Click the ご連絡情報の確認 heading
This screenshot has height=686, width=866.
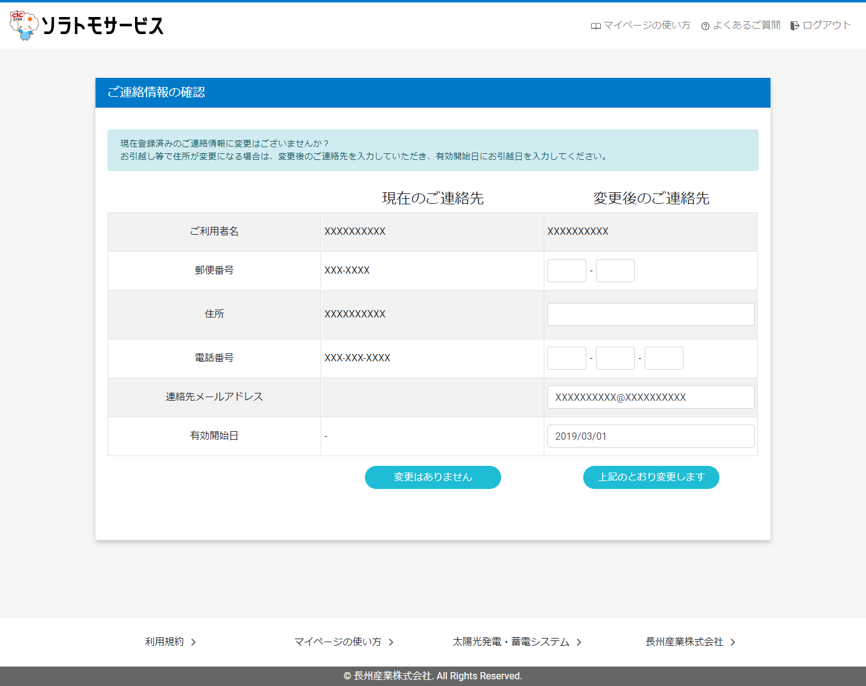click(x=156, y=92)
